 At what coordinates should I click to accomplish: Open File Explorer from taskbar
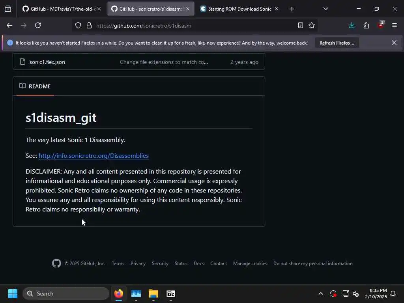tap(153, 294)
